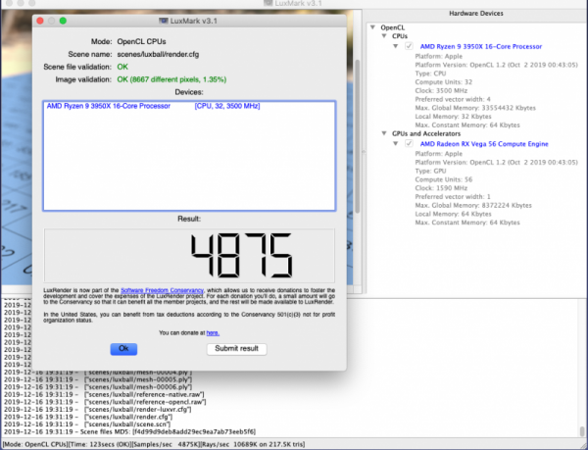Collapse AMD Ryzen 9 3950X details
This screenshot has width=588, height=450.
tap(396, 46)
